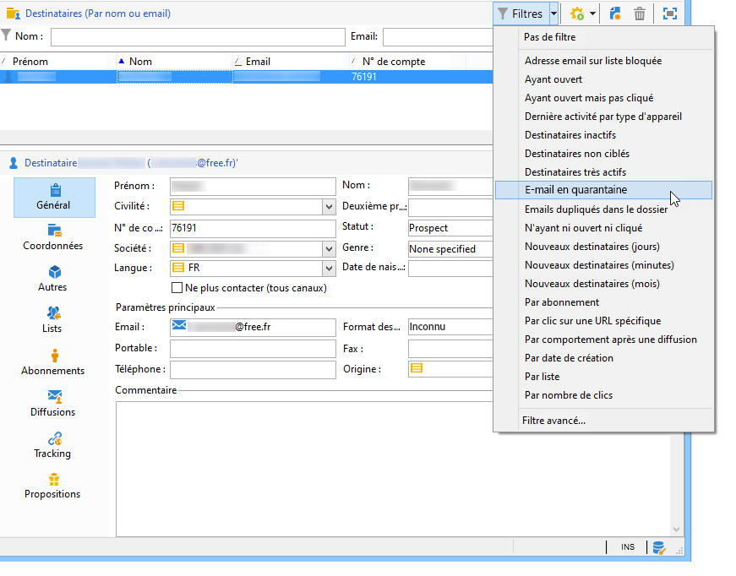This screenshot has height=576, width=736.
Task: Click the database icon in status bar
Action: (x=659, y=547)
